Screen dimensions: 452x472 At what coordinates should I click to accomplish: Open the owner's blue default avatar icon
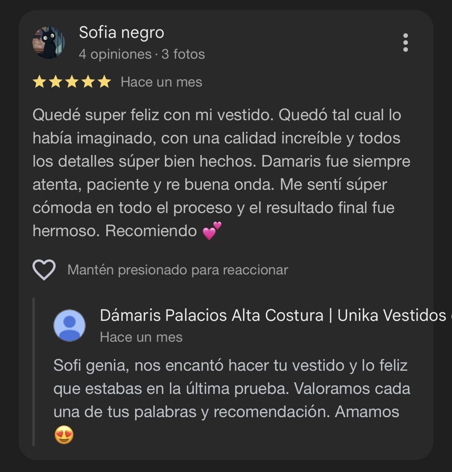70,325
